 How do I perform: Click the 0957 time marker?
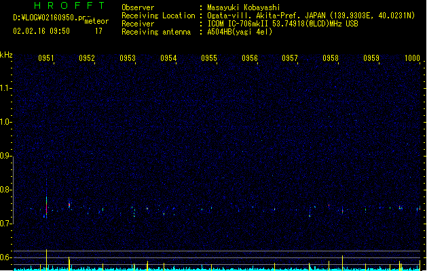click(290, 58)
